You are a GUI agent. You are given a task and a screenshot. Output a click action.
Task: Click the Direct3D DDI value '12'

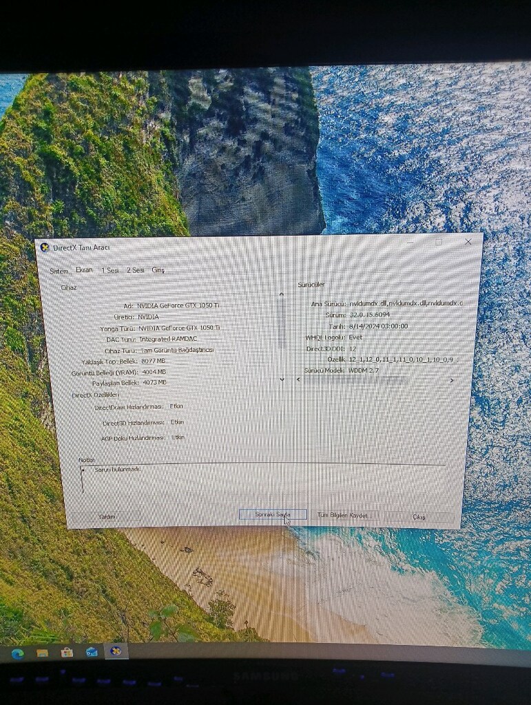[353, 348]
